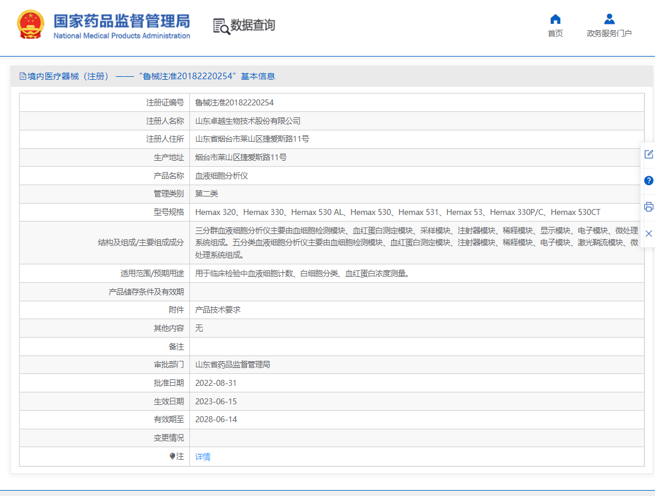The height and width of the screenshot is (496, 655).
Task: Click the national emblem logo
Action: [x=30, y=24]
